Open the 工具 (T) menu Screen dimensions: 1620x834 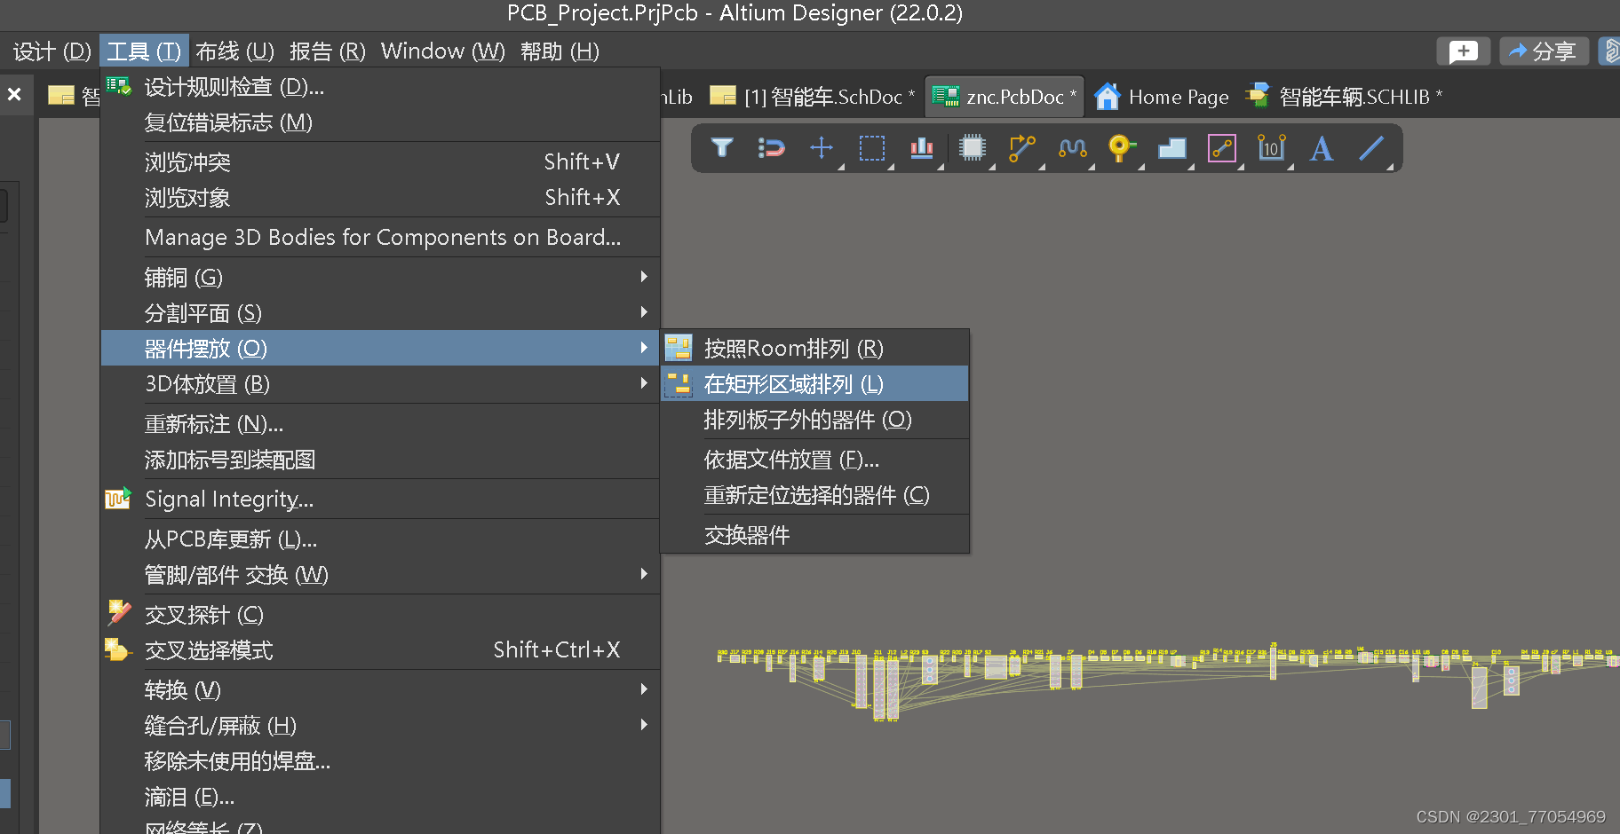pos(144,51)
